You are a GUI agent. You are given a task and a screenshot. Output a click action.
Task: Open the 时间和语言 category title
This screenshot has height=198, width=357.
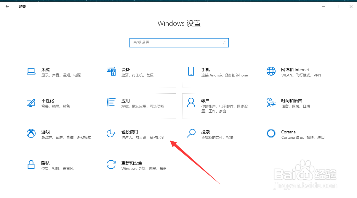[x=292, y=101]
